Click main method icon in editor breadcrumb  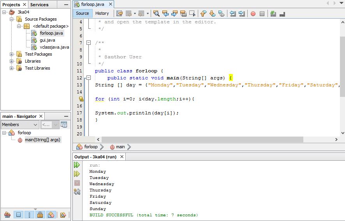pyautogui.click(x=112, y=147)
